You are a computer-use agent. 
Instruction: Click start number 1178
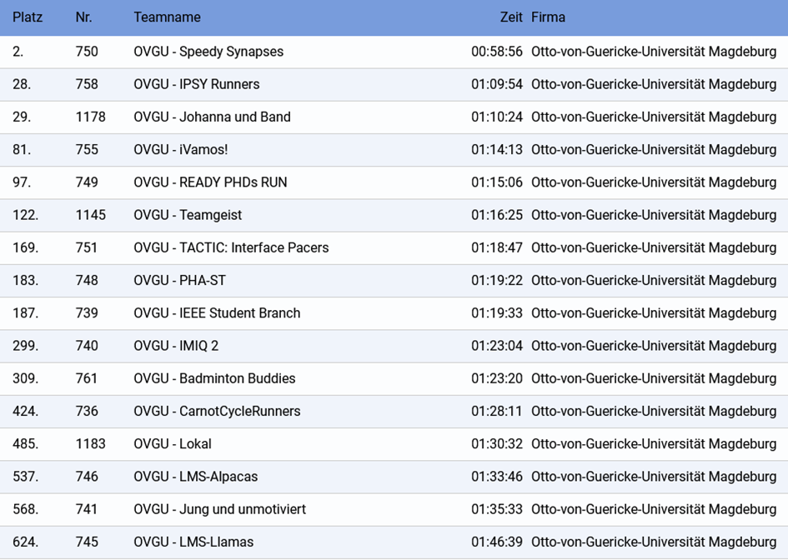click(90, 117)
